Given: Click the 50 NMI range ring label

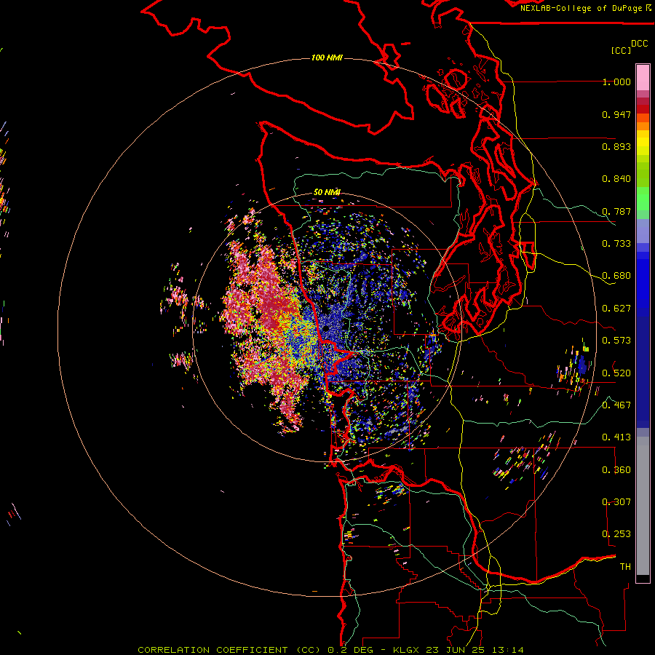Looking at the screenshot, I should pos(327,192).
